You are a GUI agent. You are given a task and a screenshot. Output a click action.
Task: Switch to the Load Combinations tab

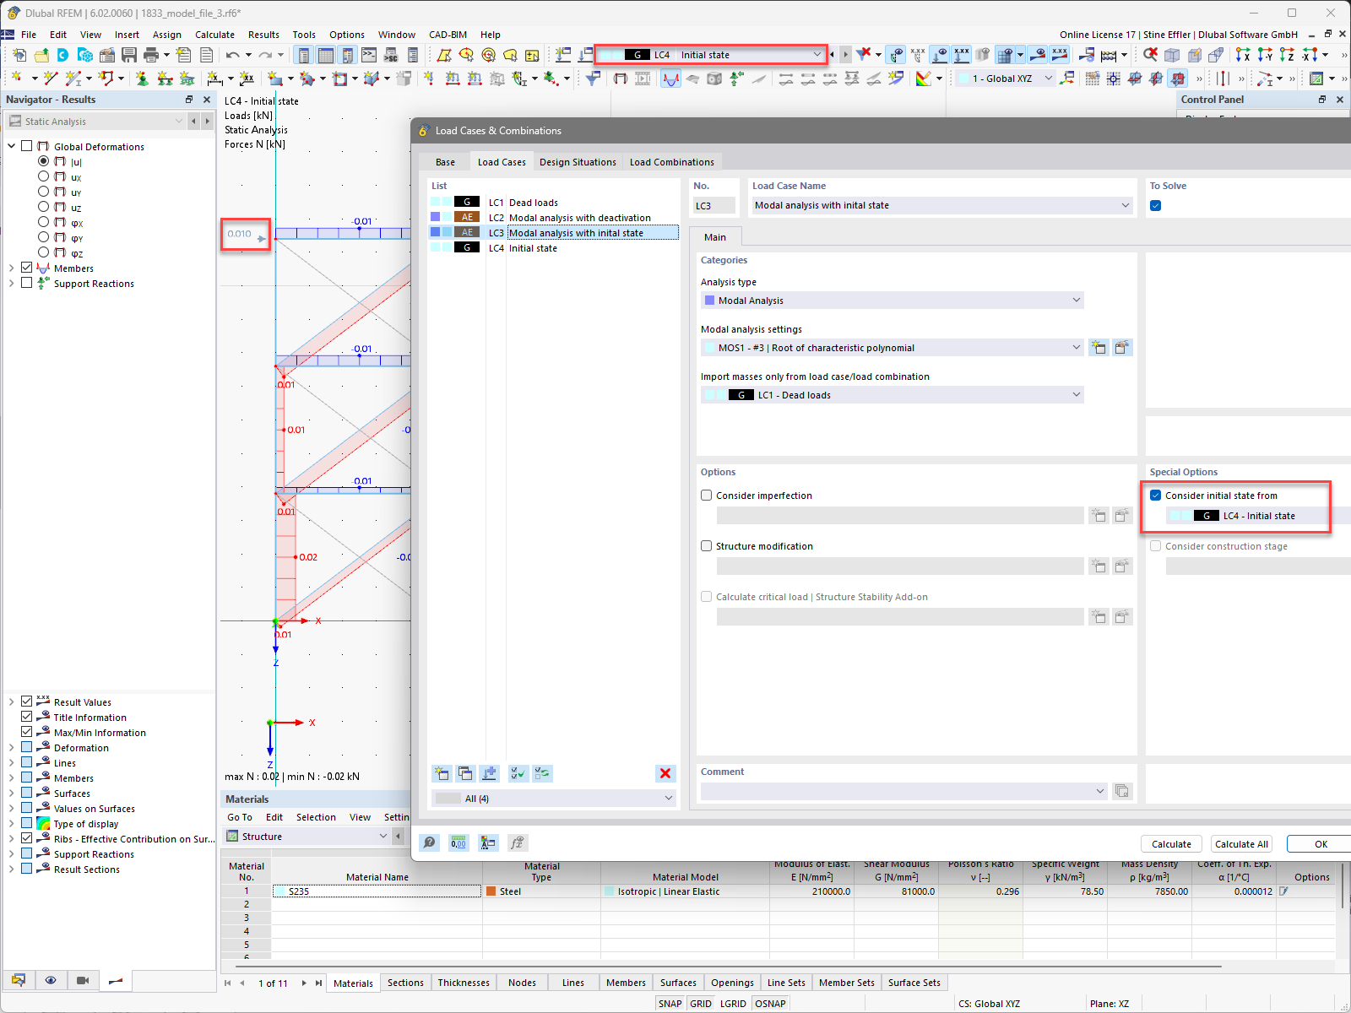pyautogui.click(x=672, y=161)
